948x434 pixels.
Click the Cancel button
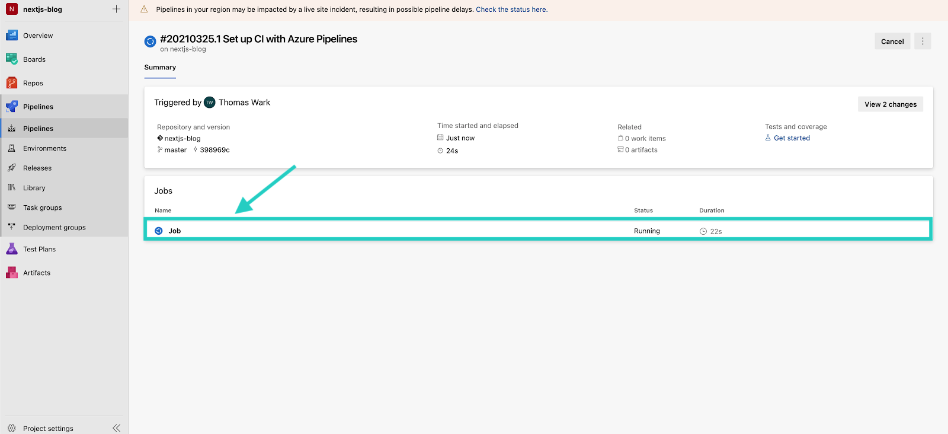pos(892,41)
